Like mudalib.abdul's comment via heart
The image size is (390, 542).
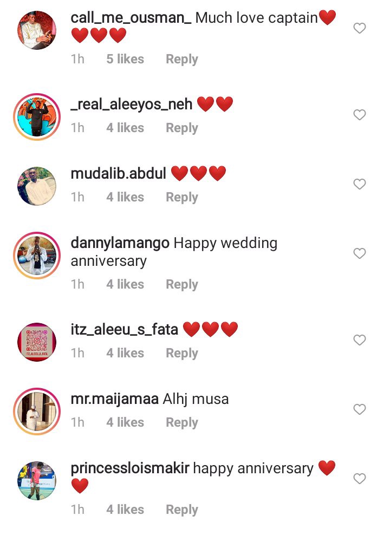coord(360,184)
